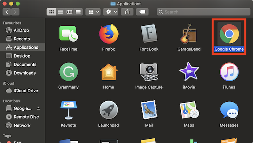Click into the Search field
253x143 pixels.
[204, 12]
